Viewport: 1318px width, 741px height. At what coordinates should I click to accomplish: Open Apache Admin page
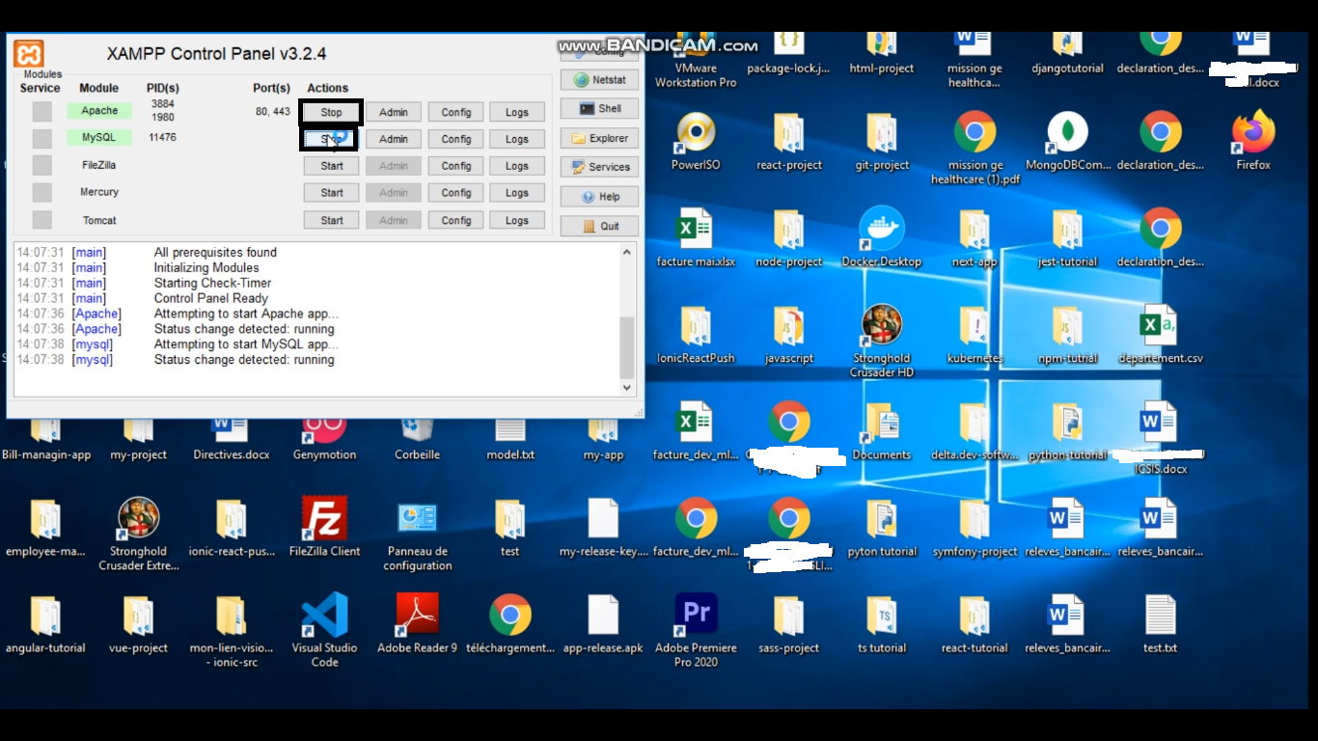pos(394,112)
